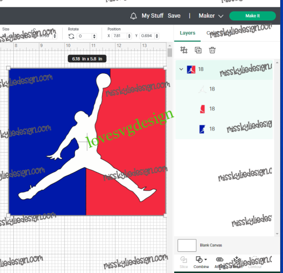Click the layers panel scroll down arrow
Screen dimensions: 283x273
(x=277, y=234)
